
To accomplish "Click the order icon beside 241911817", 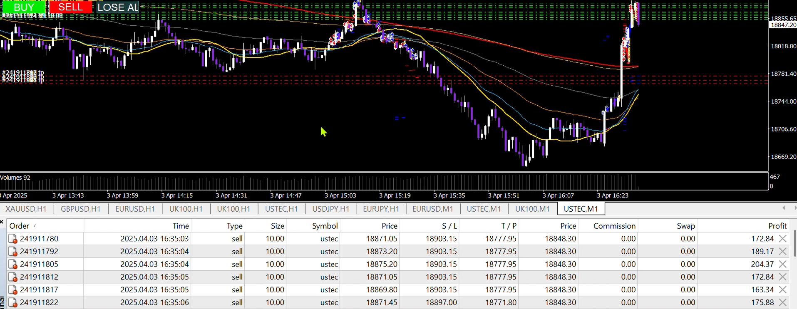I will tap(13, 289).
